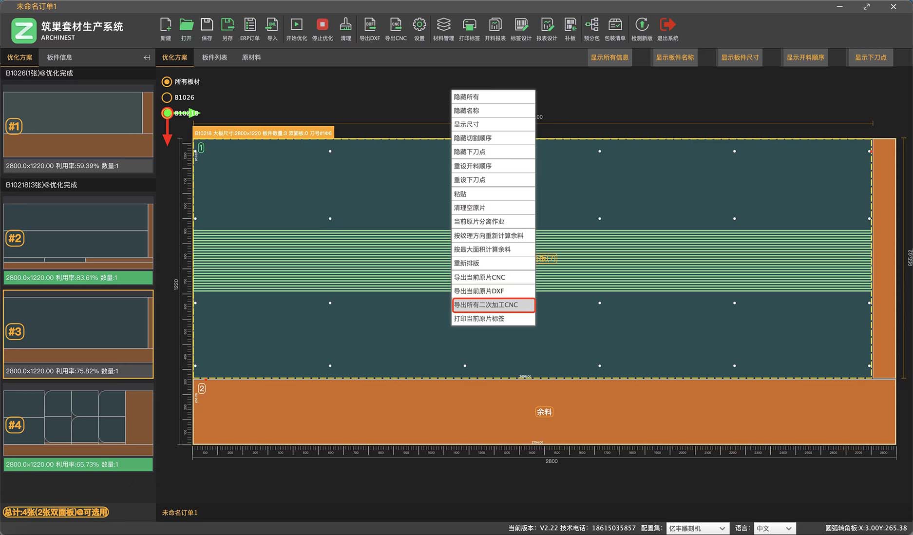Open the 语言 中文 dropdown
Viewport: 913px width, 535px height.
pos(775,528)
